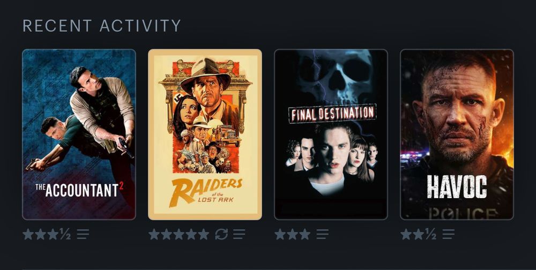The height and width of the screenshot is (270, 536).
Task: Open The Accountant 2 film poster
Action: (79, 134)
